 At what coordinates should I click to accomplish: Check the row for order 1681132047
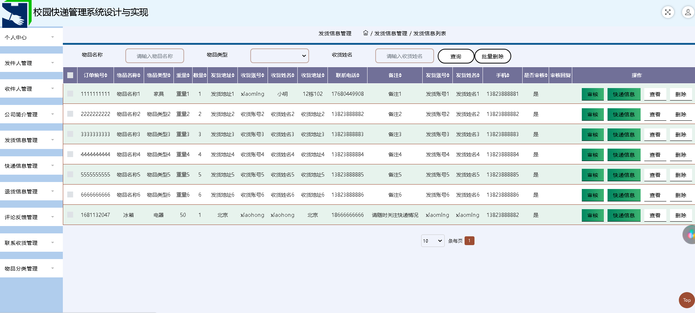(70, 215)
